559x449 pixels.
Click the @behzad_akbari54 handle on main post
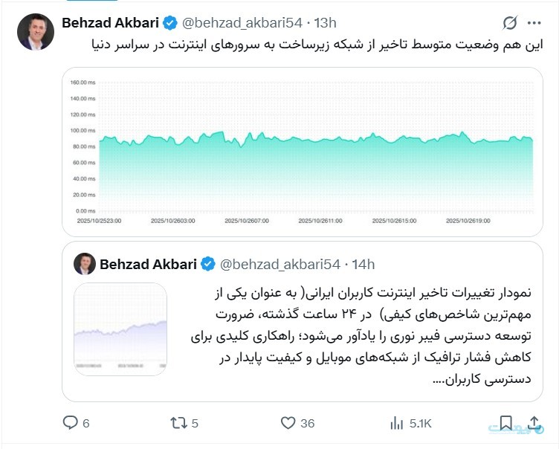pyautogui.click(x=242, y=23)
